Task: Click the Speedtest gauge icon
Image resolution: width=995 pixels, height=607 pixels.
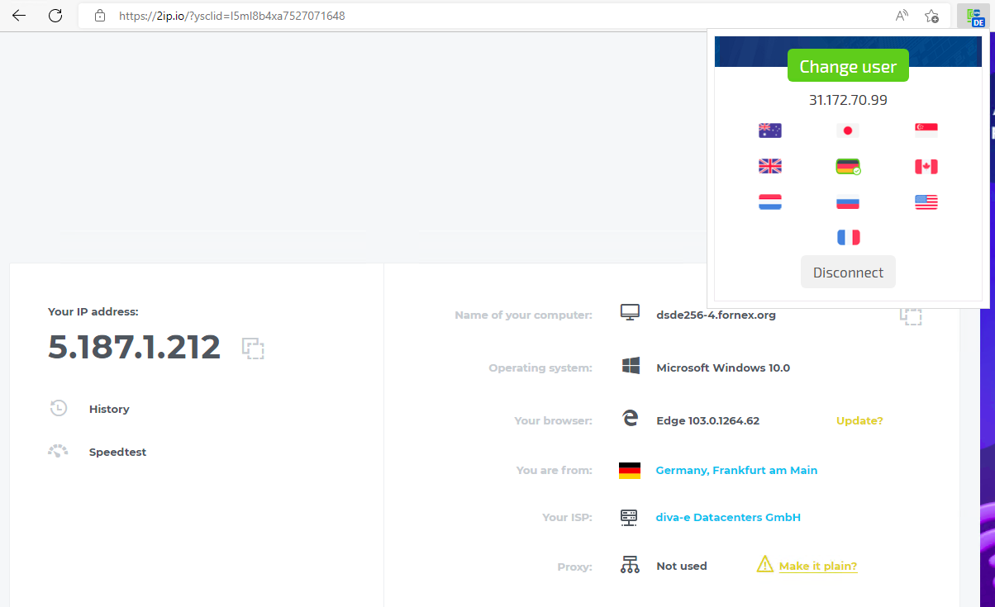Action: [58, 451]
